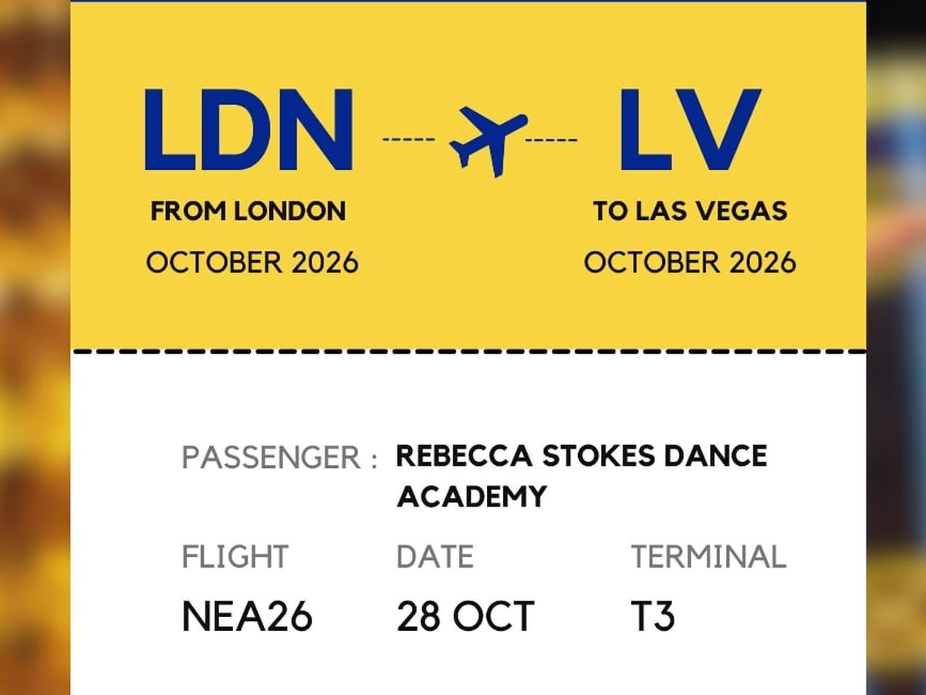This screenshot has width=926, height=695.
Task: Select flight number NEA26
Action: click(247, 616)
